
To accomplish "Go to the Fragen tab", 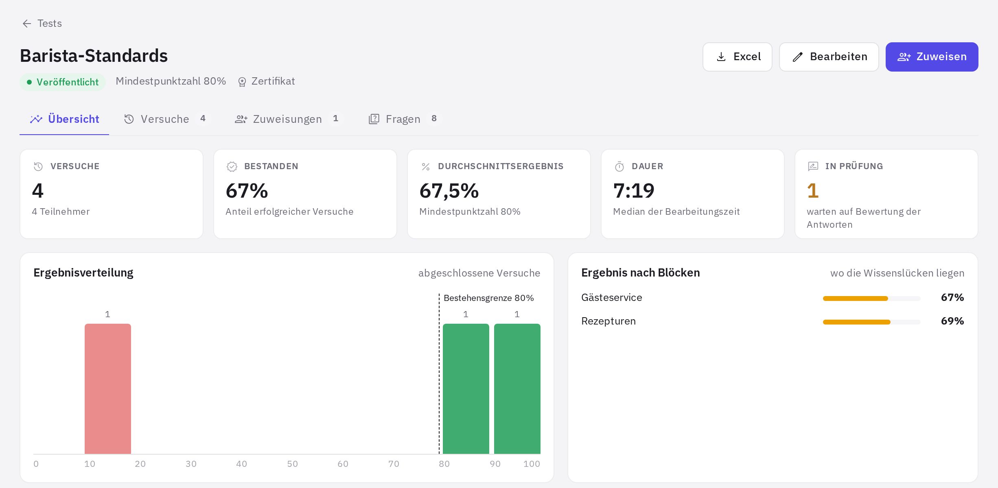I will [405, 119].
